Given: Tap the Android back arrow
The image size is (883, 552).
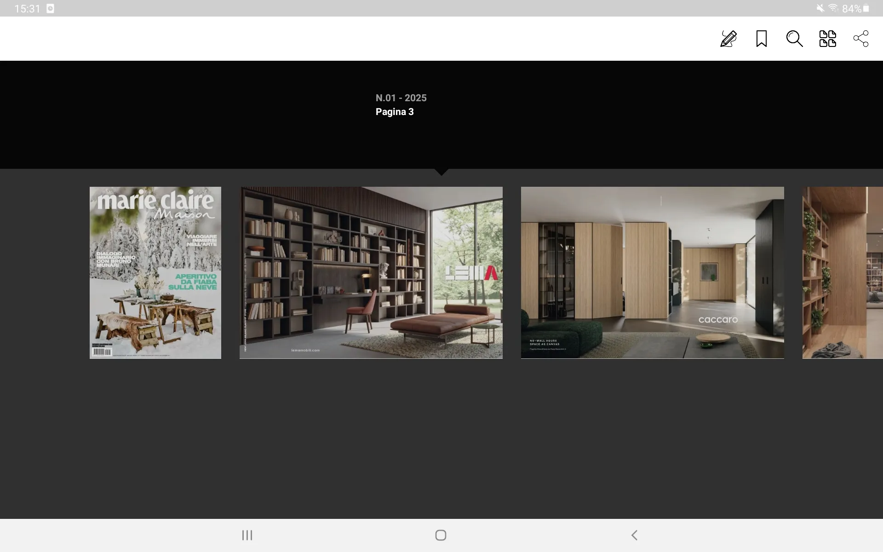Looking at the screenshot, I should click(x=634, y=535).
